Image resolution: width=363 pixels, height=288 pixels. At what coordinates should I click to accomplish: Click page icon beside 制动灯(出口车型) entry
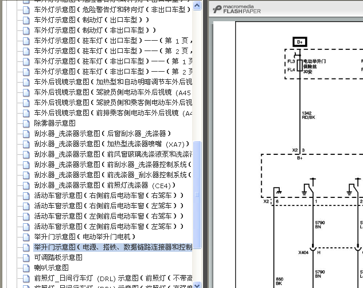pyautogui.click(x=26, y=20)
